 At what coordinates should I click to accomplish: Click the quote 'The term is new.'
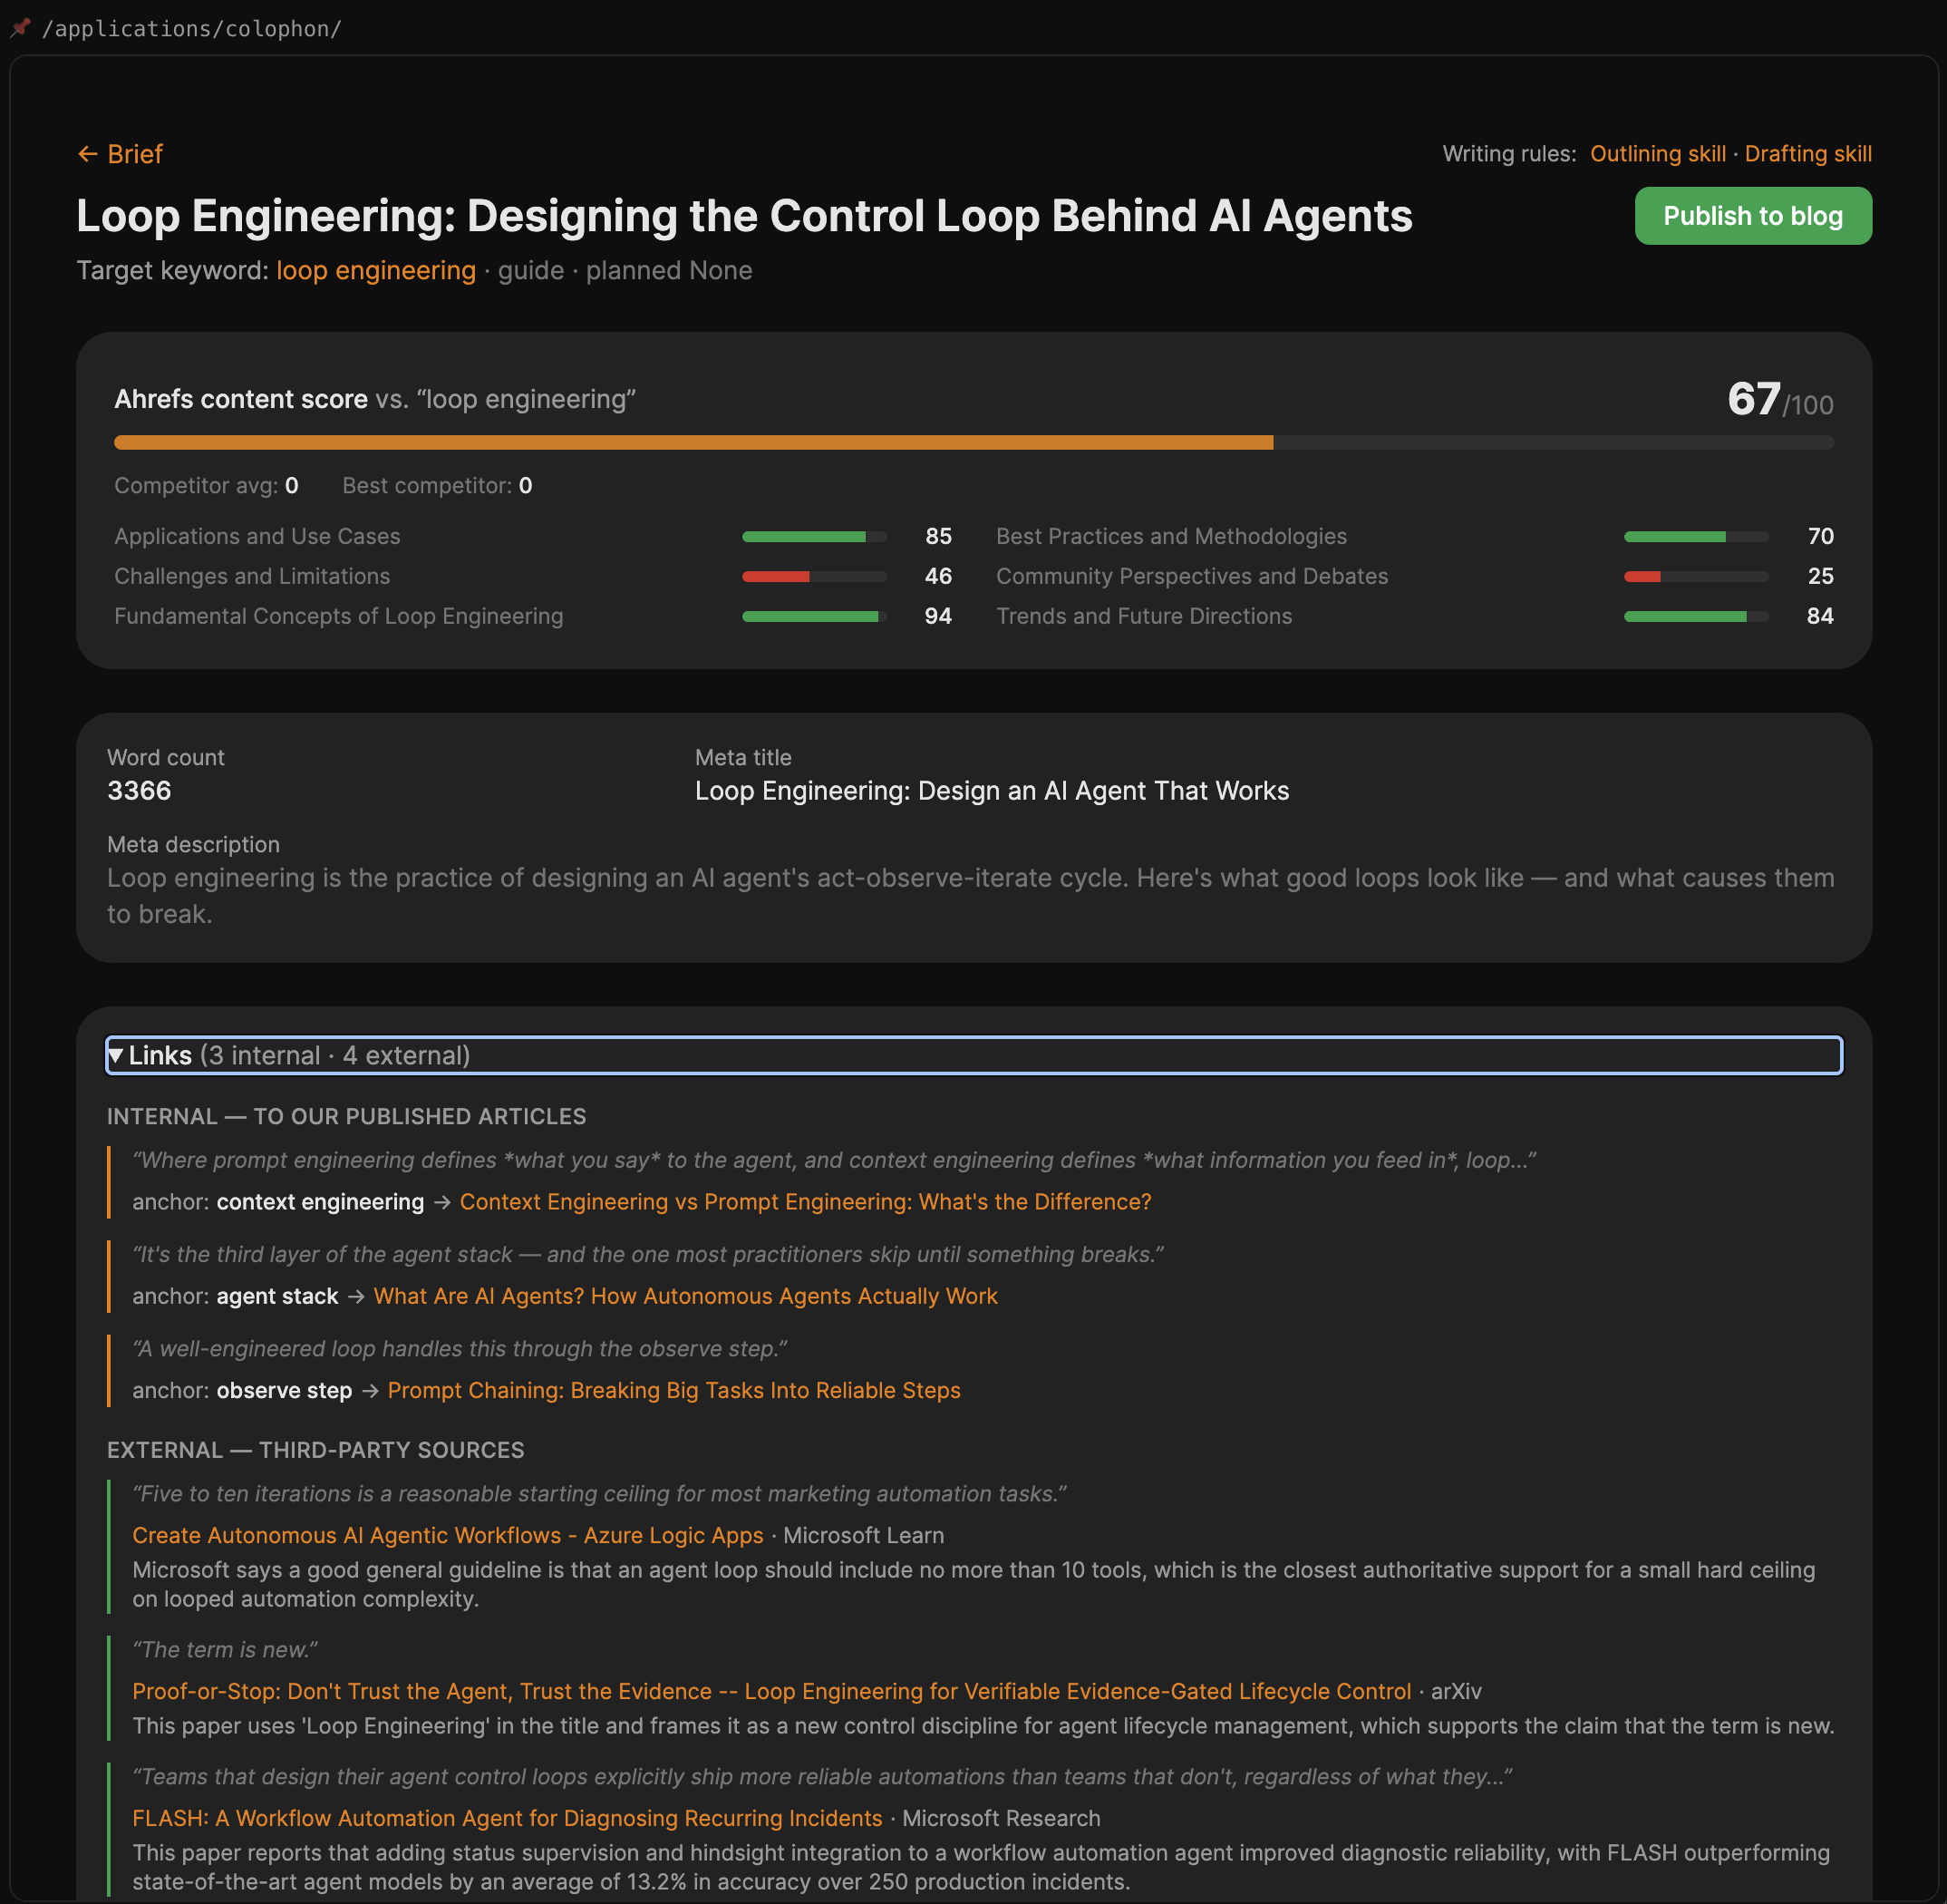(226, 1650)
